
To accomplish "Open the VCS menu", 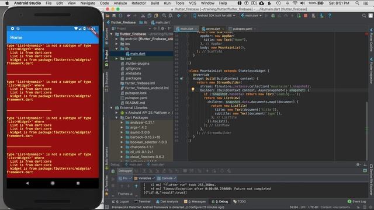I will click(192, 3).
